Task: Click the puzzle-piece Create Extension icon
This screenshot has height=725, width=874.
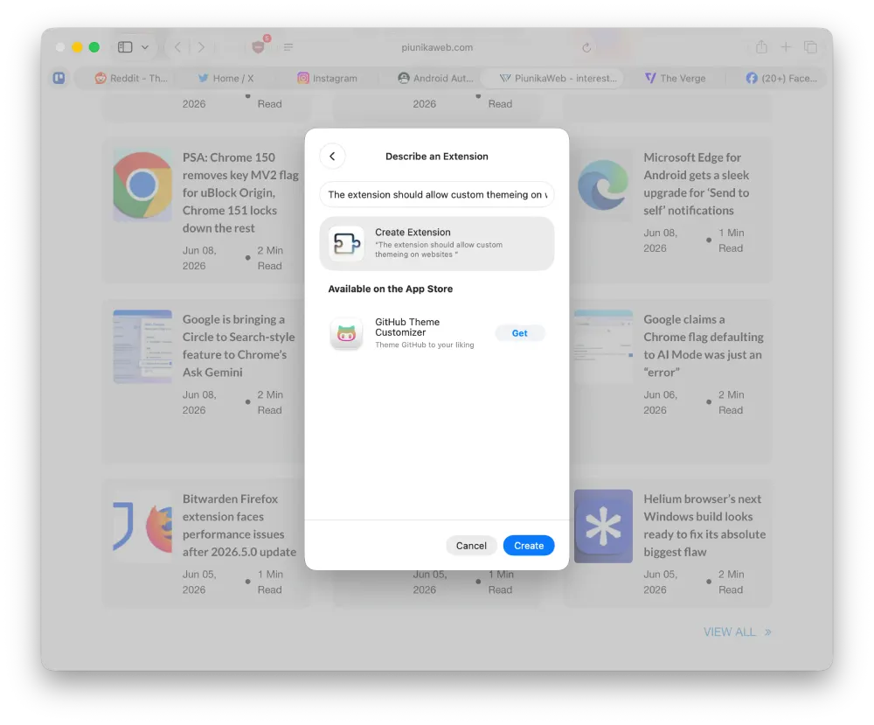Action: 346,243
